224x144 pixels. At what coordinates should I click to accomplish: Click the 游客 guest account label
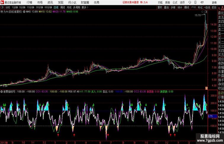[214, 2]
